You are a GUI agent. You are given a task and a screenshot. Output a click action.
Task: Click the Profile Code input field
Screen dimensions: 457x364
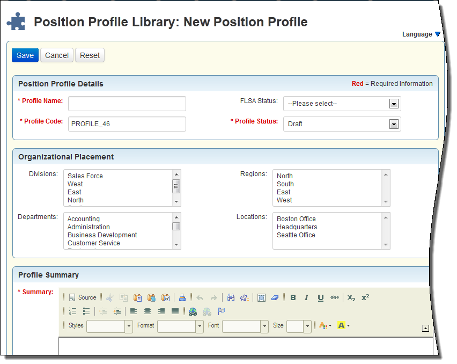click(127, 124)
